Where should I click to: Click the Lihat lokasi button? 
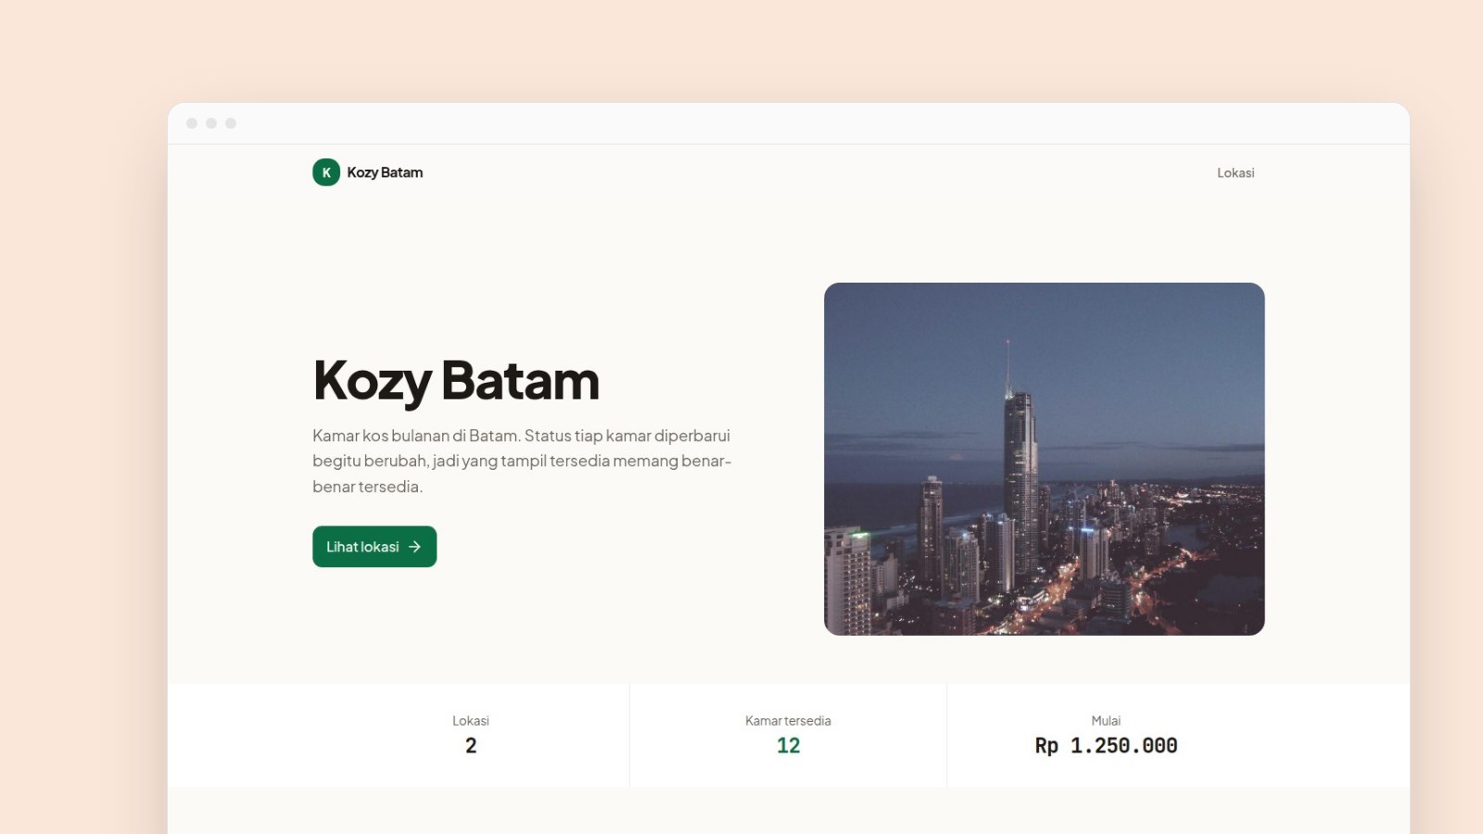tap(374, 547)
